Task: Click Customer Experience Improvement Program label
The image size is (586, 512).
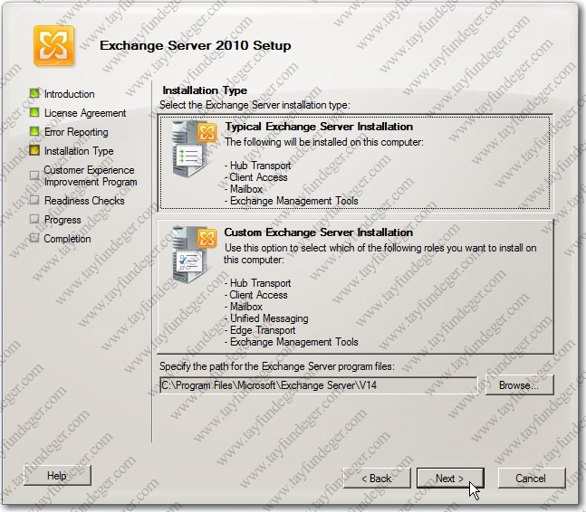Action: pos(91,175)
